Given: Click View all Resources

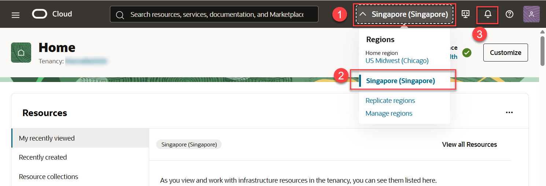Looking at the screenshot, I should pyautogui.click(x=469, y=145).
